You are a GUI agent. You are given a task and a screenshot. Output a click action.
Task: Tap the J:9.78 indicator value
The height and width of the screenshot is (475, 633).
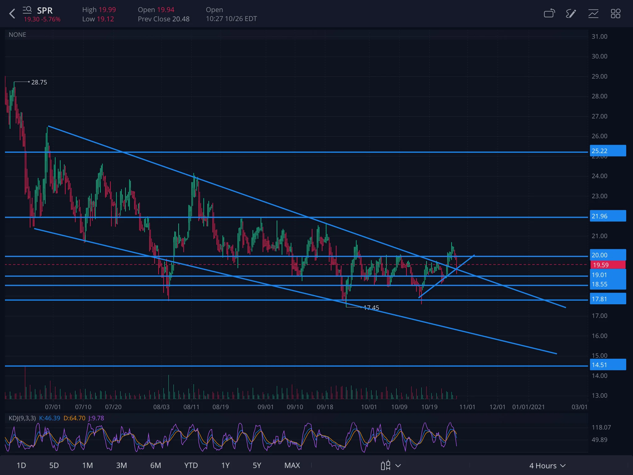tap(96, 418)
